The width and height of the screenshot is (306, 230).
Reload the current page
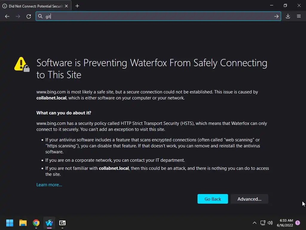pyautogui.click(x=29, y=16)
